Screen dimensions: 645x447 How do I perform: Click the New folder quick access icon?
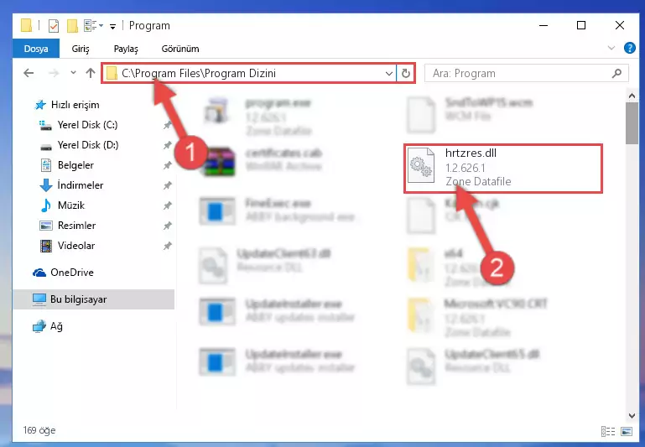pos(72,26)
